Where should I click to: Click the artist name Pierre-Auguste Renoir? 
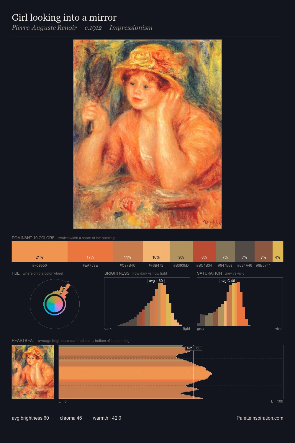pos(44,28)
